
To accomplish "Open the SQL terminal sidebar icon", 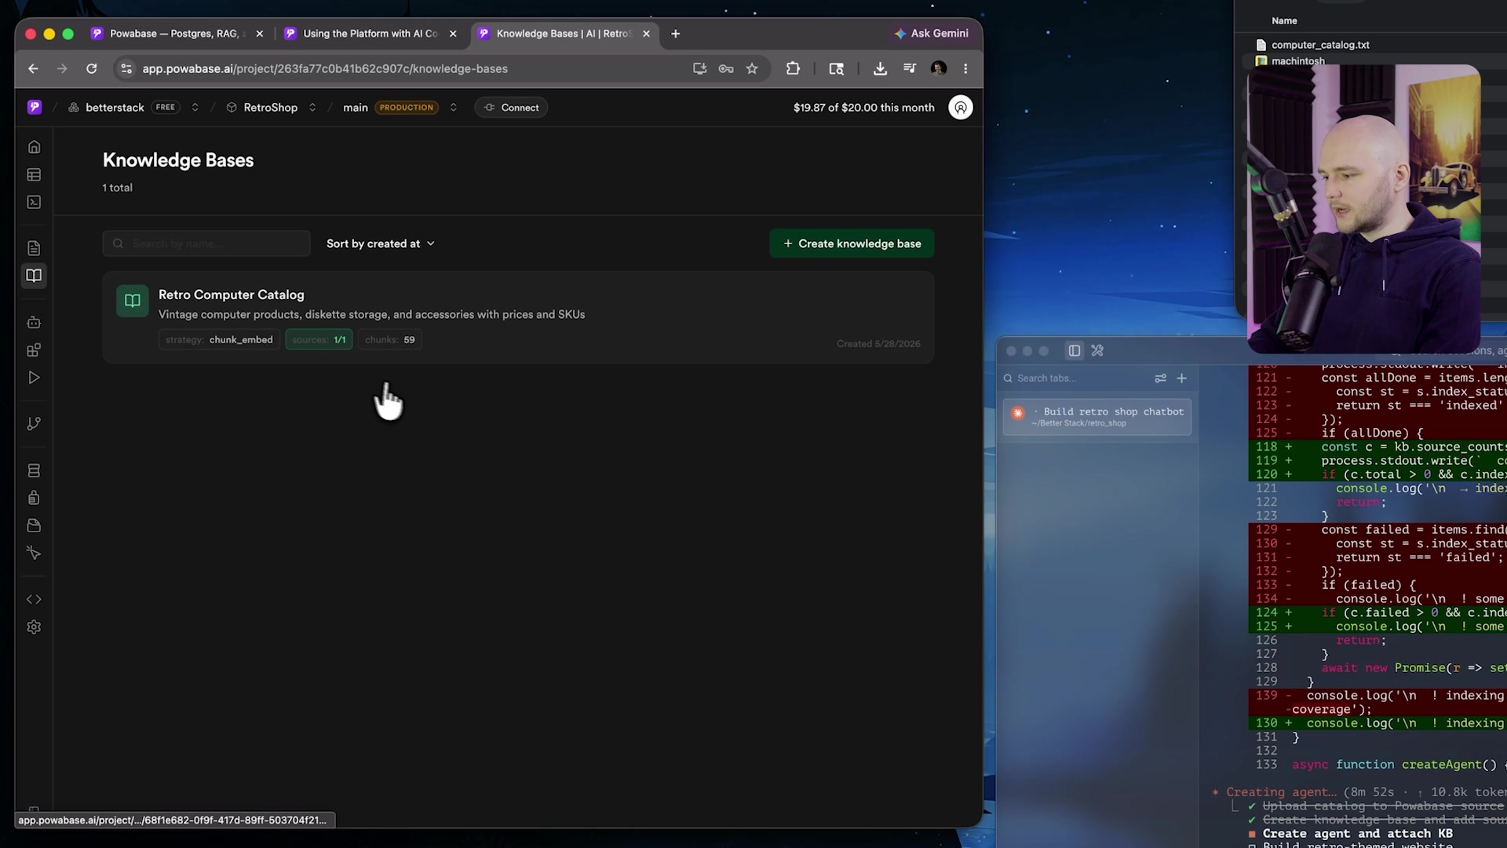I will tap(34, 202).
